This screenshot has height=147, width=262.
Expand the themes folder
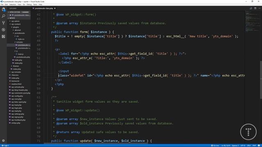click(x=16, y=66)
